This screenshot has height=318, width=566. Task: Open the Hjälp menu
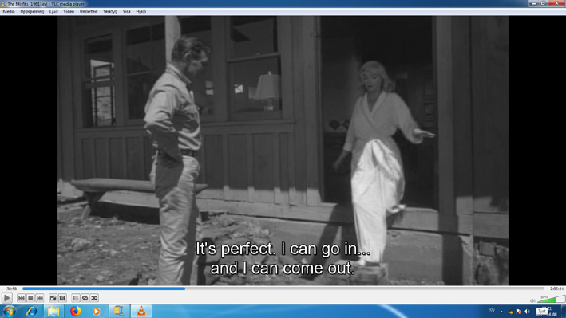141,11
